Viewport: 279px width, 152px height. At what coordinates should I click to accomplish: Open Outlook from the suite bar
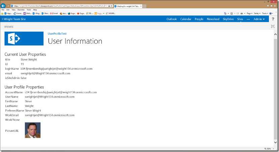171,19
